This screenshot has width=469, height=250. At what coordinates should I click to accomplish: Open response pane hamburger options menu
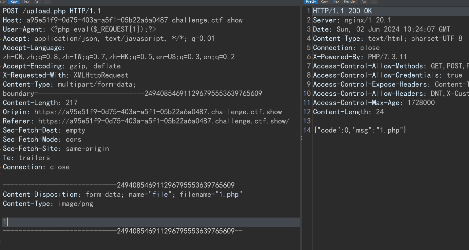(x=374, y=2)
